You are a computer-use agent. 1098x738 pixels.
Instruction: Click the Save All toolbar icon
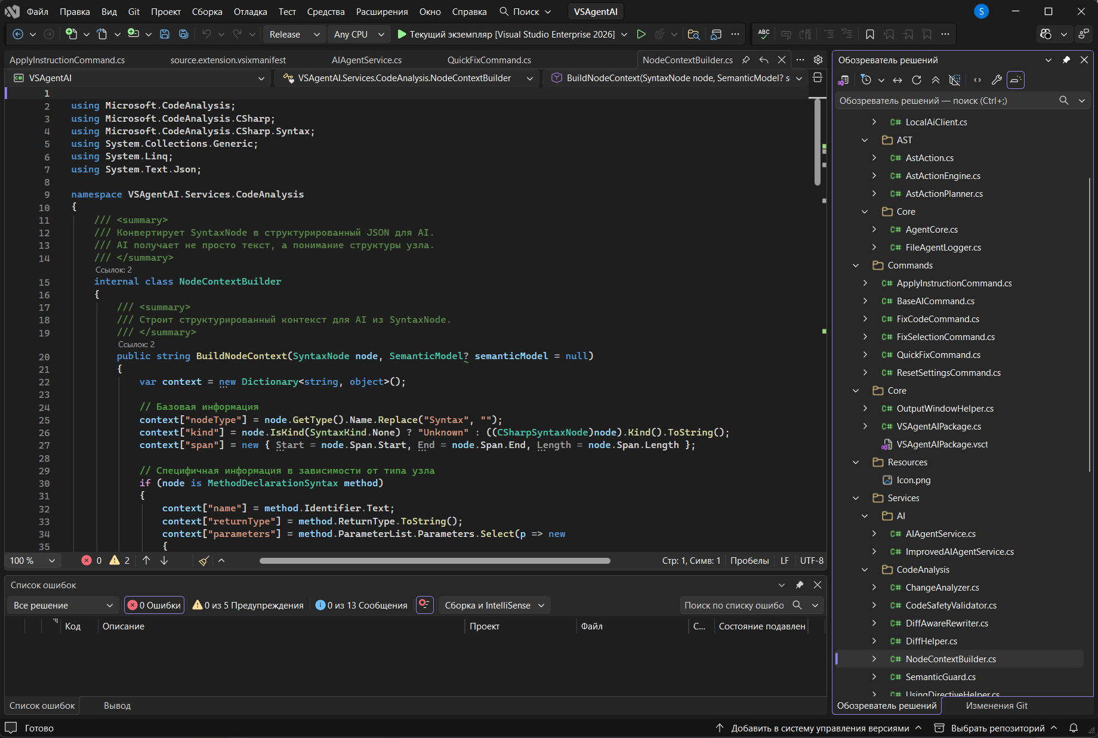click(184, 35)
